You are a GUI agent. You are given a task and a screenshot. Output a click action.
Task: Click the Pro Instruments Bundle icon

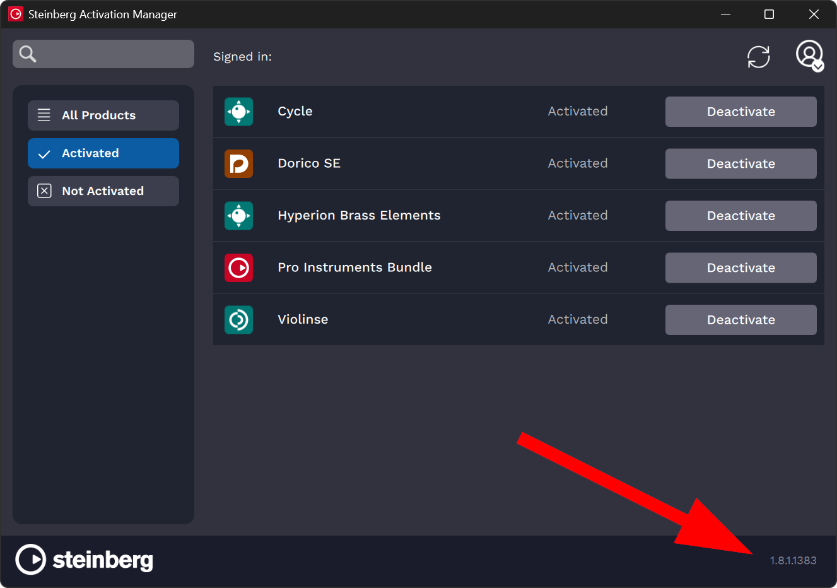click(239, 268)
